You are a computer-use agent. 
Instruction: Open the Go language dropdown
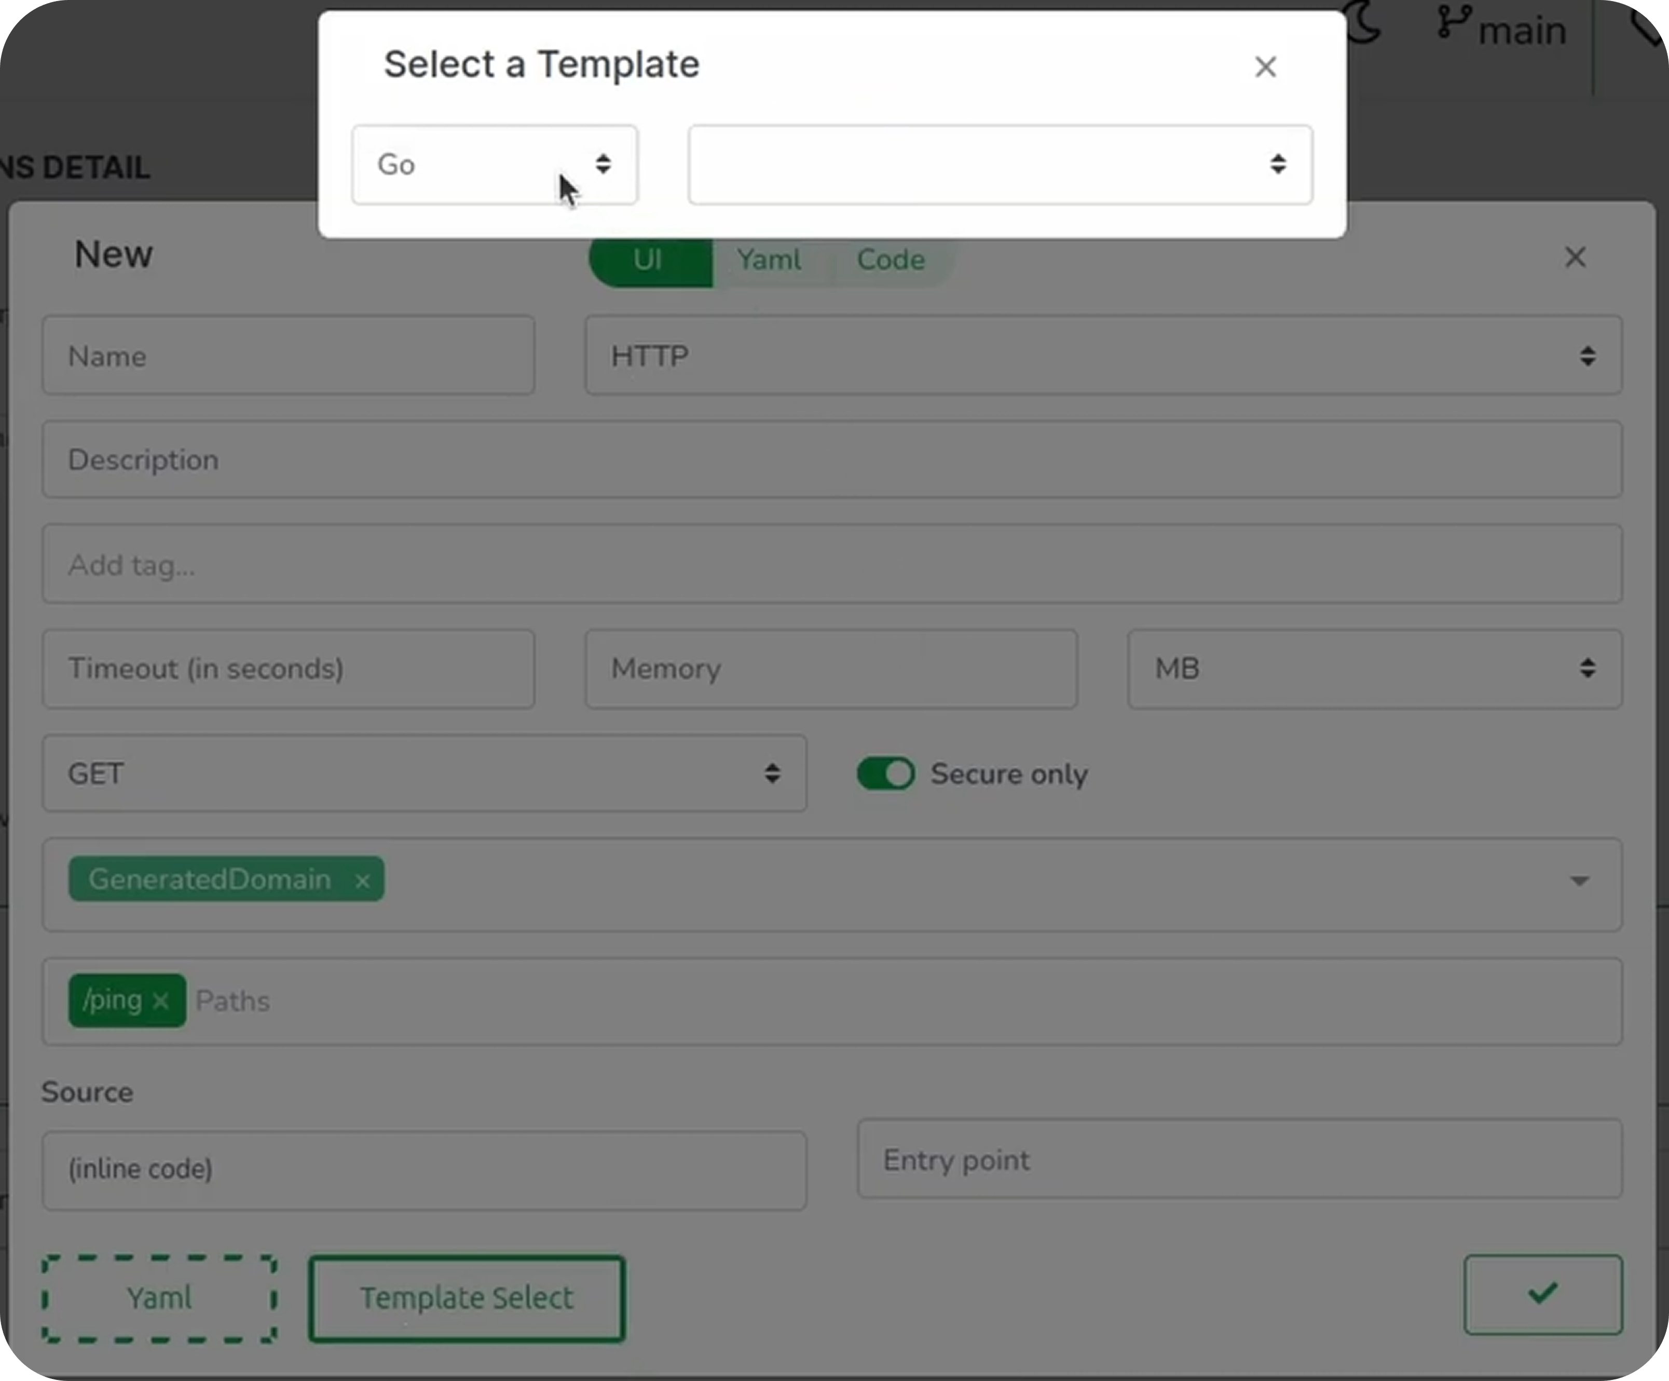click(494, 165)
